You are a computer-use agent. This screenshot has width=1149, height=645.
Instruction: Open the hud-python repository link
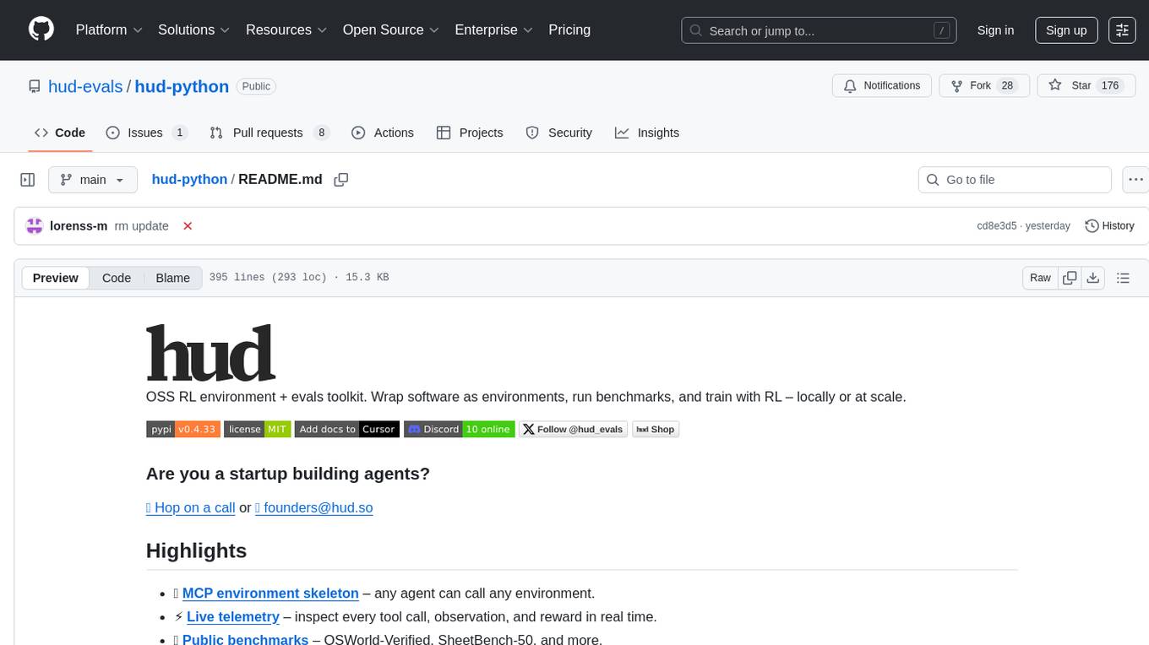point(182,86)
